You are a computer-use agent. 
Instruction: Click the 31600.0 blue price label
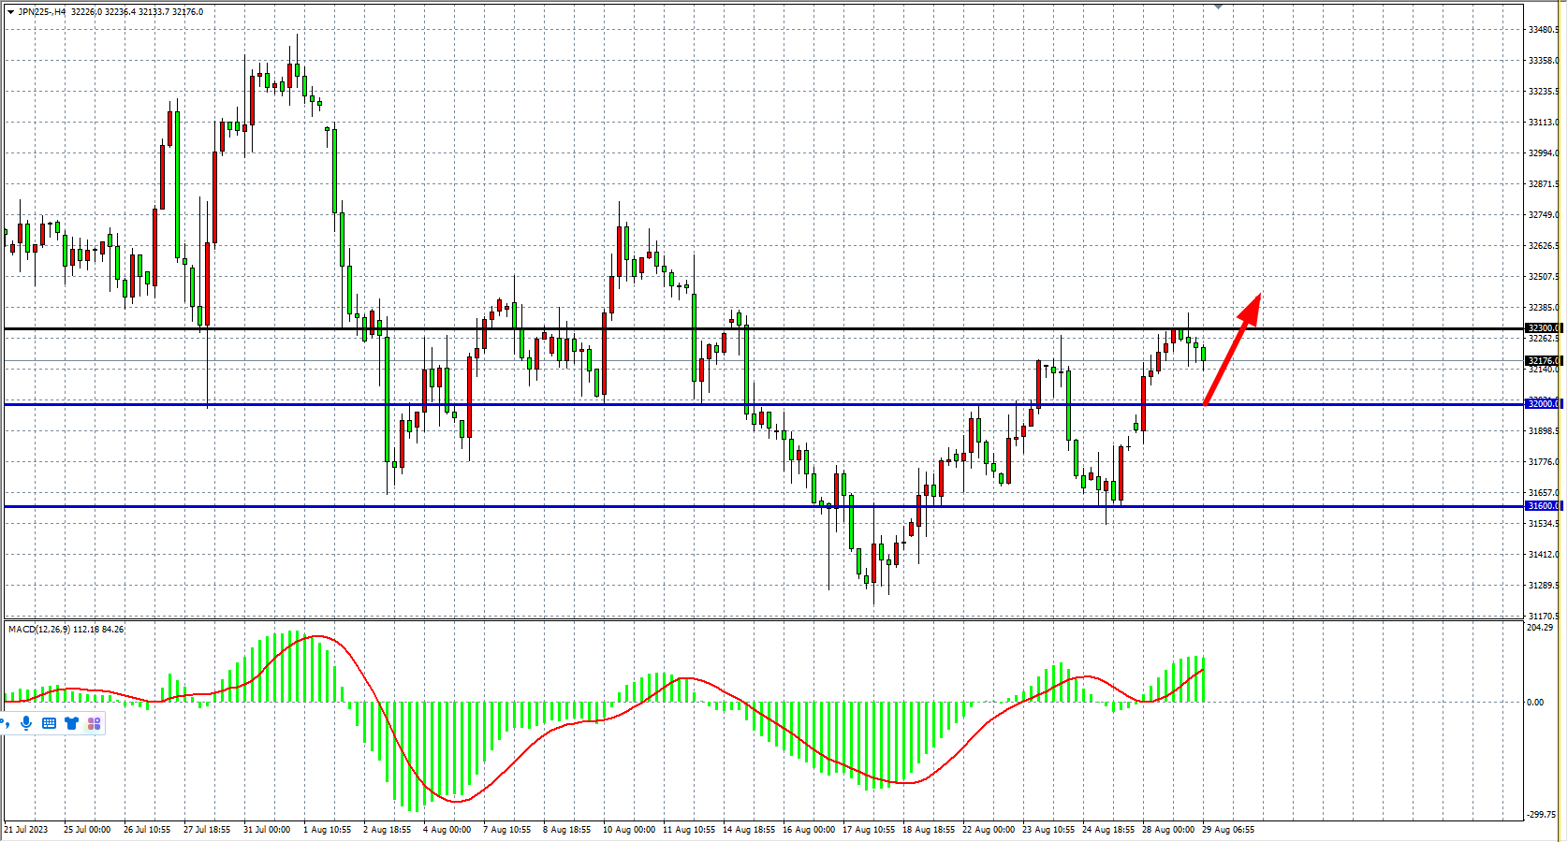pyautogui.click(x=1543, y=506)
